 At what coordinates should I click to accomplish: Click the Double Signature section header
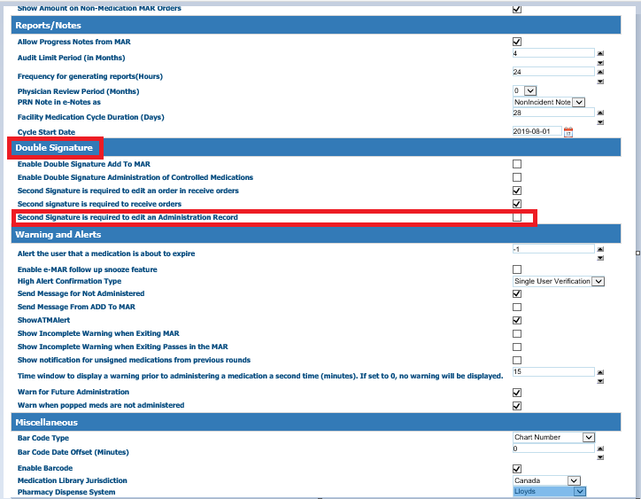55,147
